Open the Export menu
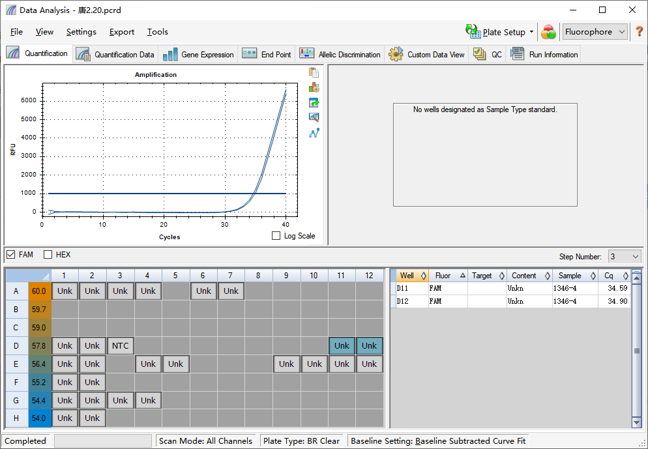648x449 pixels. click(x=122, y=32)
